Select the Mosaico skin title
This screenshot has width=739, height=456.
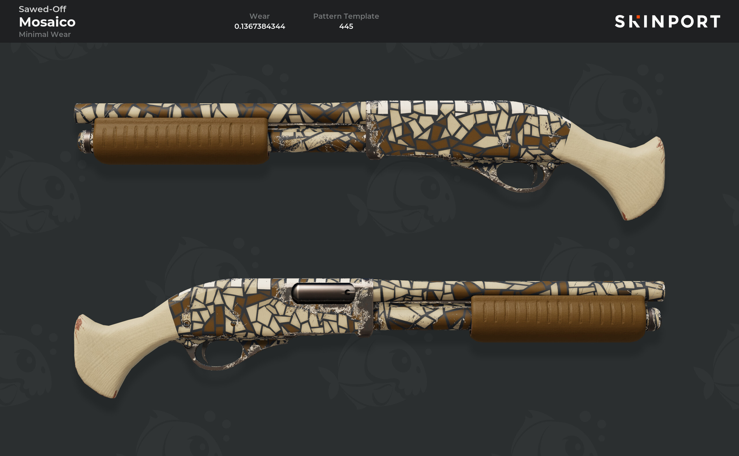pyautogui.click(x=47, y=22)
